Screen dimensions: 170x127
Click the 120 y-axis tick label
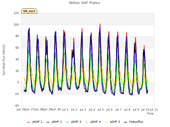pos(16,13)
